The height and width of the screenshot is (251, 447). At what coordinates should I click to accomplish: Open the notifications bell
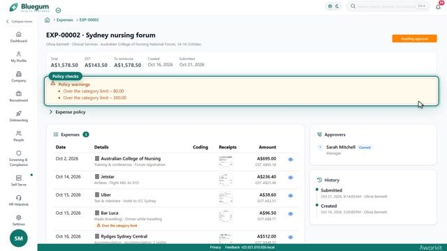tap(438, 7)
